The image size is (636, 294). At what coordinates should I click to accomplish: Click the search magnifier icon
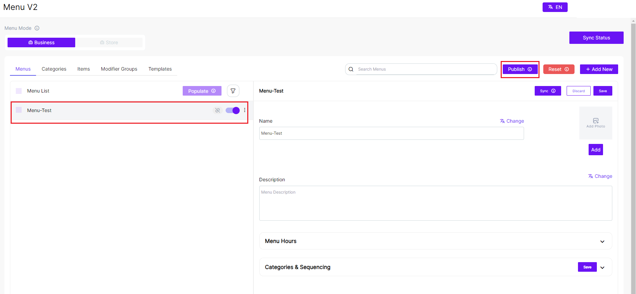click(351, 69)
